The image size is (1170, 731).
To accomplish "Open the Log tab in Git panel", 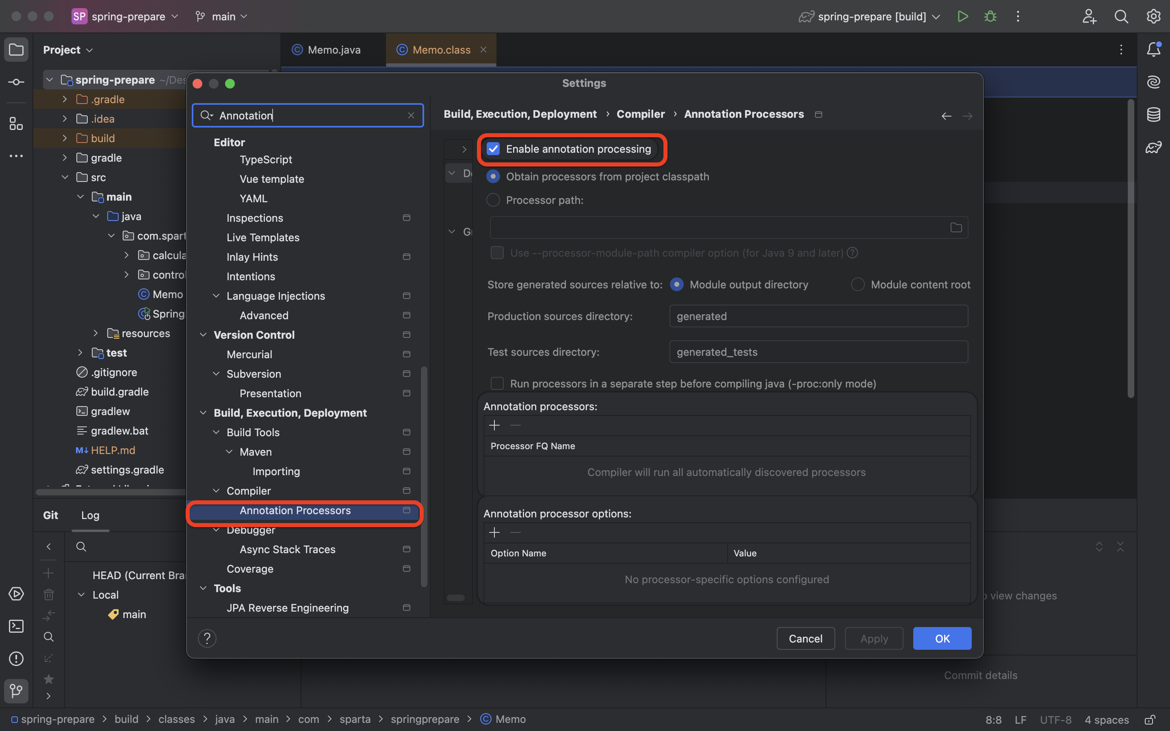I will (90, 515).
